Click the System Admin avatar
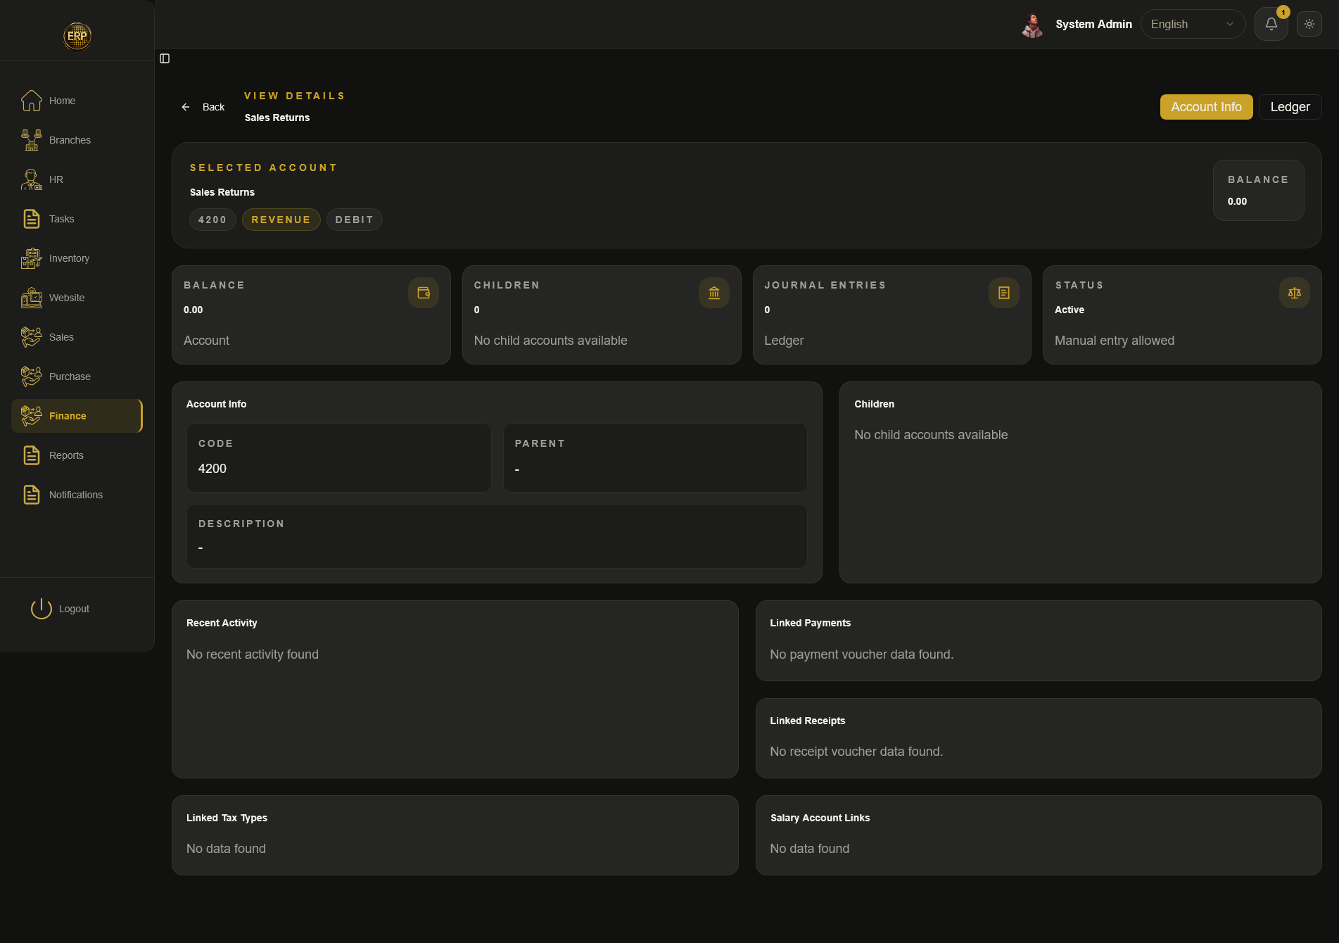The height and width of the screenshot is (943, 1339). coord(1032,25)
